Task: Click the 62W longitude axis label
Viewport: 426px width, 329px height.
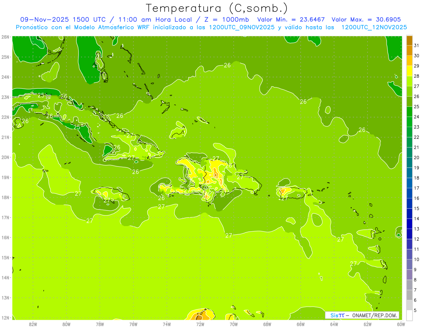Action: tap(367, 324)
